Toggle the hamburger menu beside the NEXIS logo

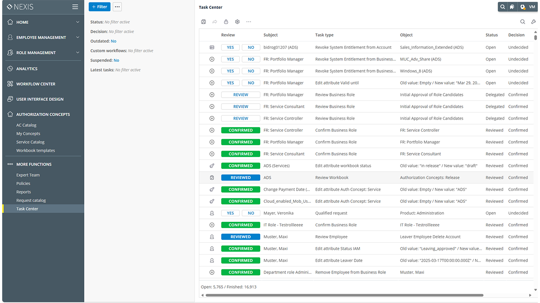[75, 7]
